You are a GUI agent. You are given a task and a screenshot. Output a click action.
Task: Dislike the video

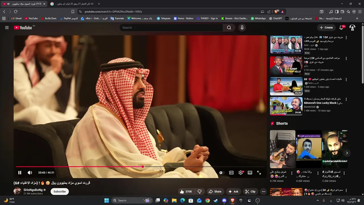click(199, 192)
